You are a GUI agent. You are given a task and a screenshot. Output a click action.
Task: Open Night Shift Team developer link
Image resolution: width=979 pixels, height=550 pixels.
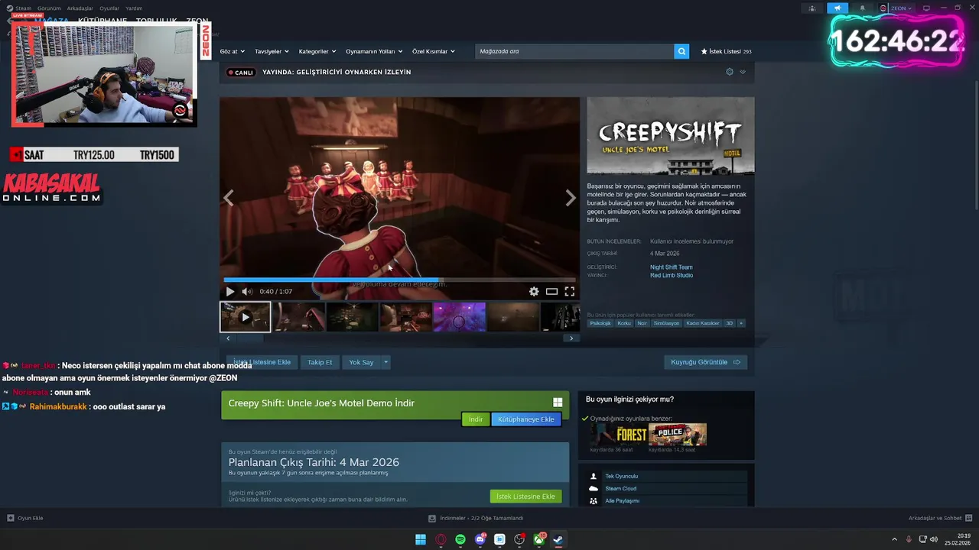click(671, 267)
